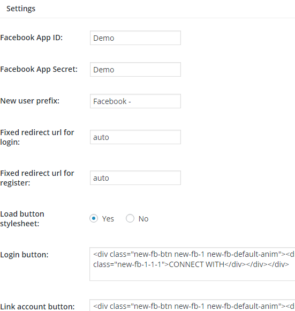Click "Fixed redirect url for login:" label
Screen dimensions: 295x311
point(37,137)
